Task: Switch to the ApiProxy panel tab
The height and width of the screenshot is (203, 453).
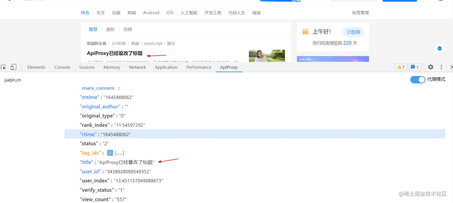Action: pyautogui.click(x=229, y=67)
